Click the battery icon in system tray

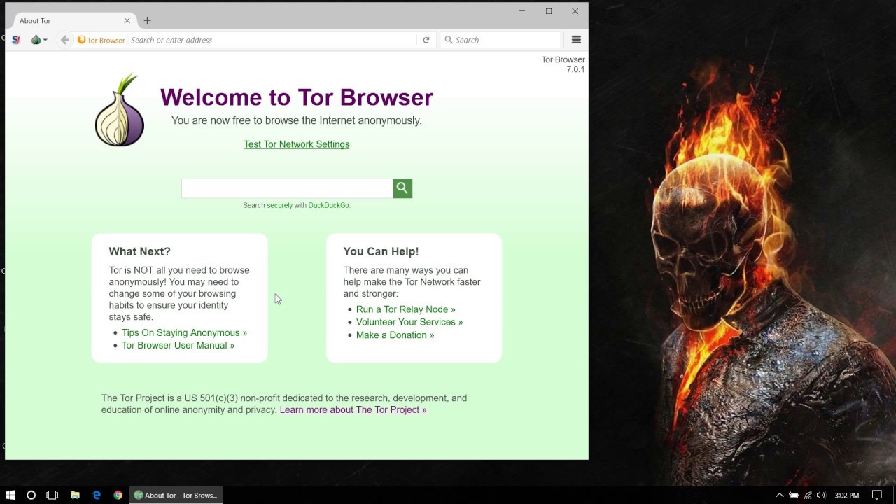(x=794, y=496)
